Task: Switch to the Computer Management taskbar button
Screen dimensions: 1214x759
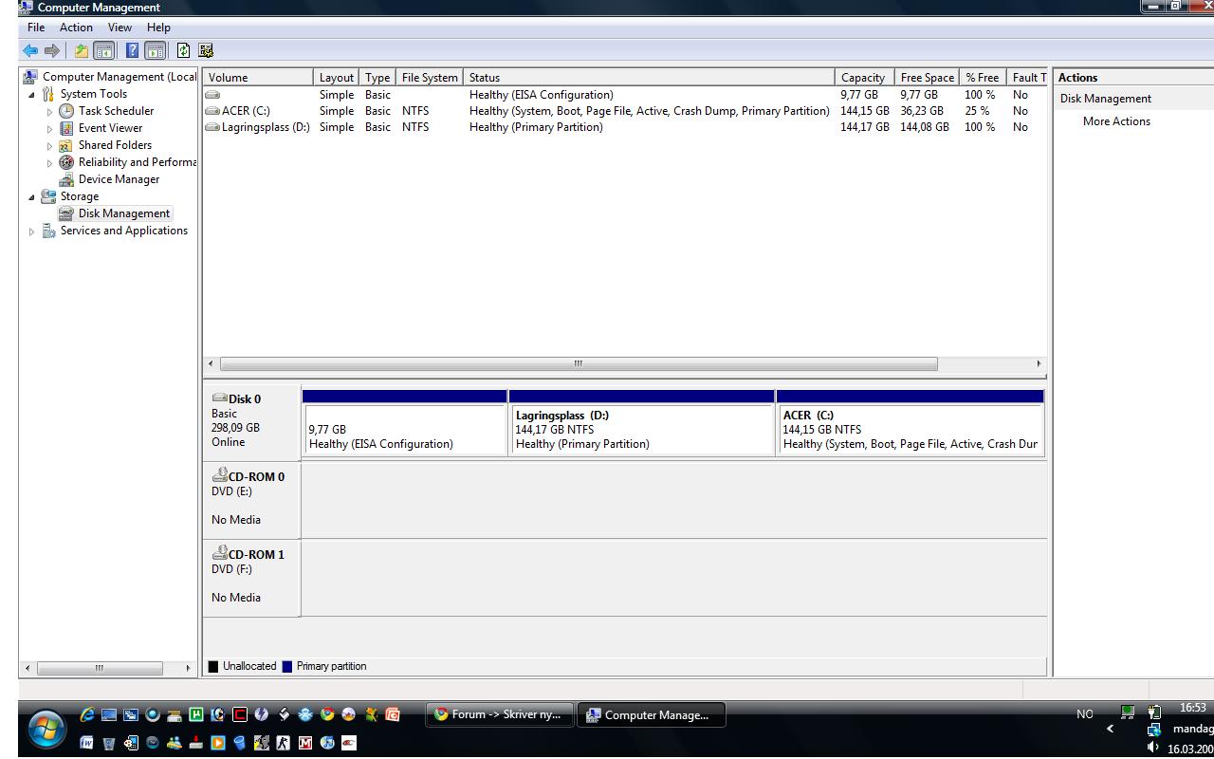Action: pos(652,714)
